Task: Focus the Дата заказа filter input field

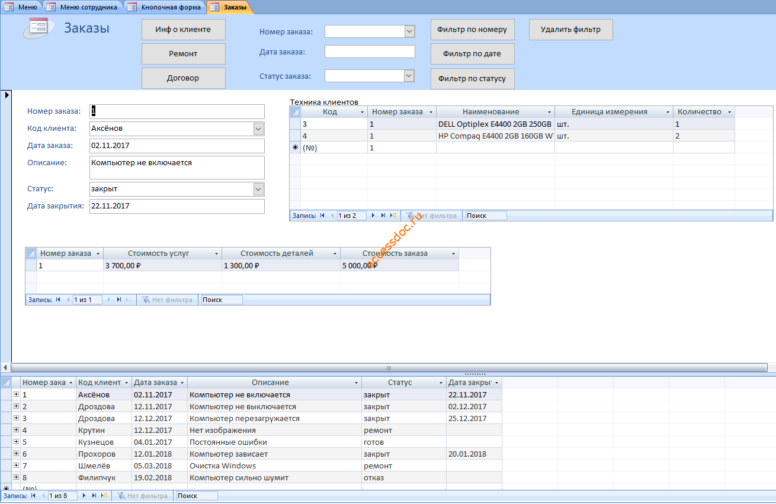Action: [370, 52]
